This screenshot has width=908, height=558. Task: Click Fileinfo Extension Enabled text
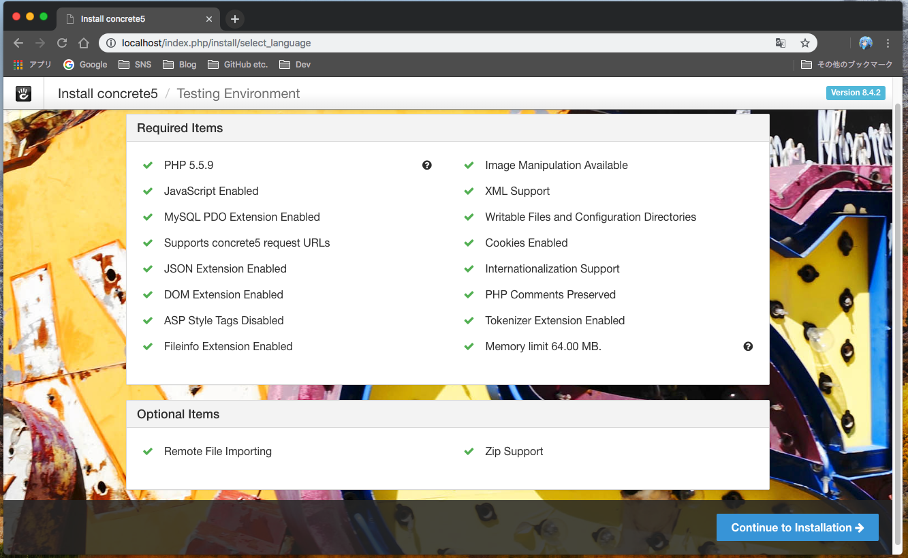228,346
